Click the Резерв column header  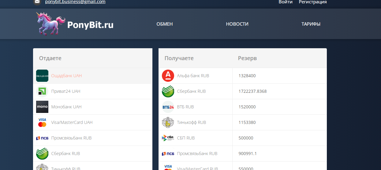(247, 58)
